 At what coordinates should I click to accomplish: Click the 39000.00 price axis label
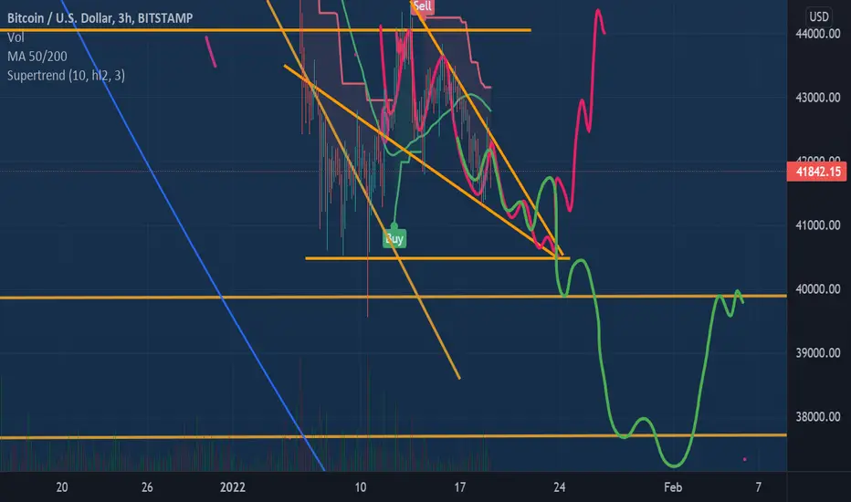[818, 352]
